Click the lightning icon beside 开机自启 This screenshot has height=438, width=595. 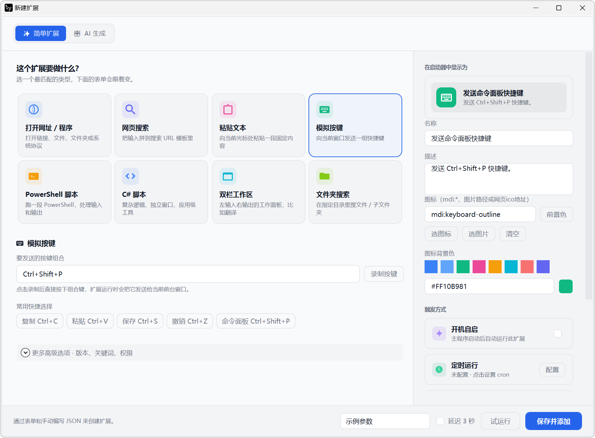coord(439,333)
